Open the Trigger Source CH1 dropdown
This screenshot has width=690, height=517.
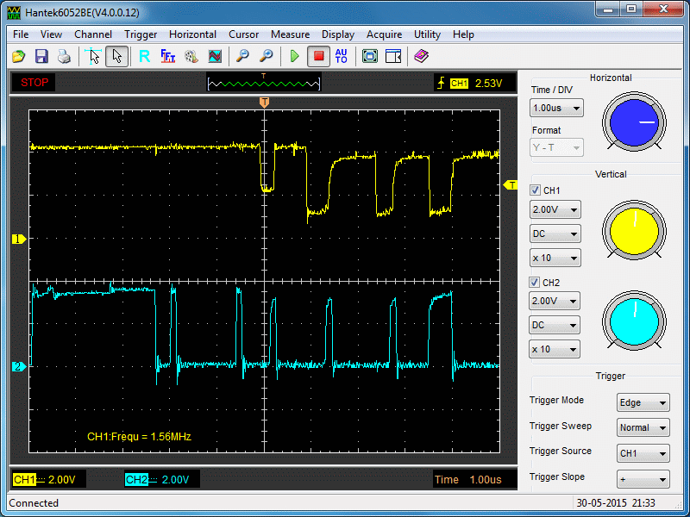click(x=643, y=453)
